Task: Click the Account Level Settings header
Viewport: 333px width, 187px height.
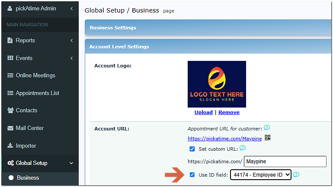Action: [208, 47]
